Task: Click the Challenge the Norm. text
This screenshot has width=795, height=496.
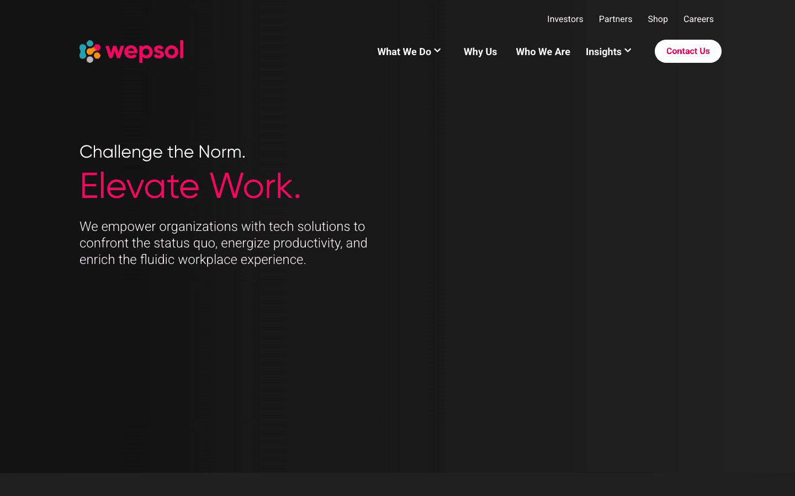Action: (162, 152)
